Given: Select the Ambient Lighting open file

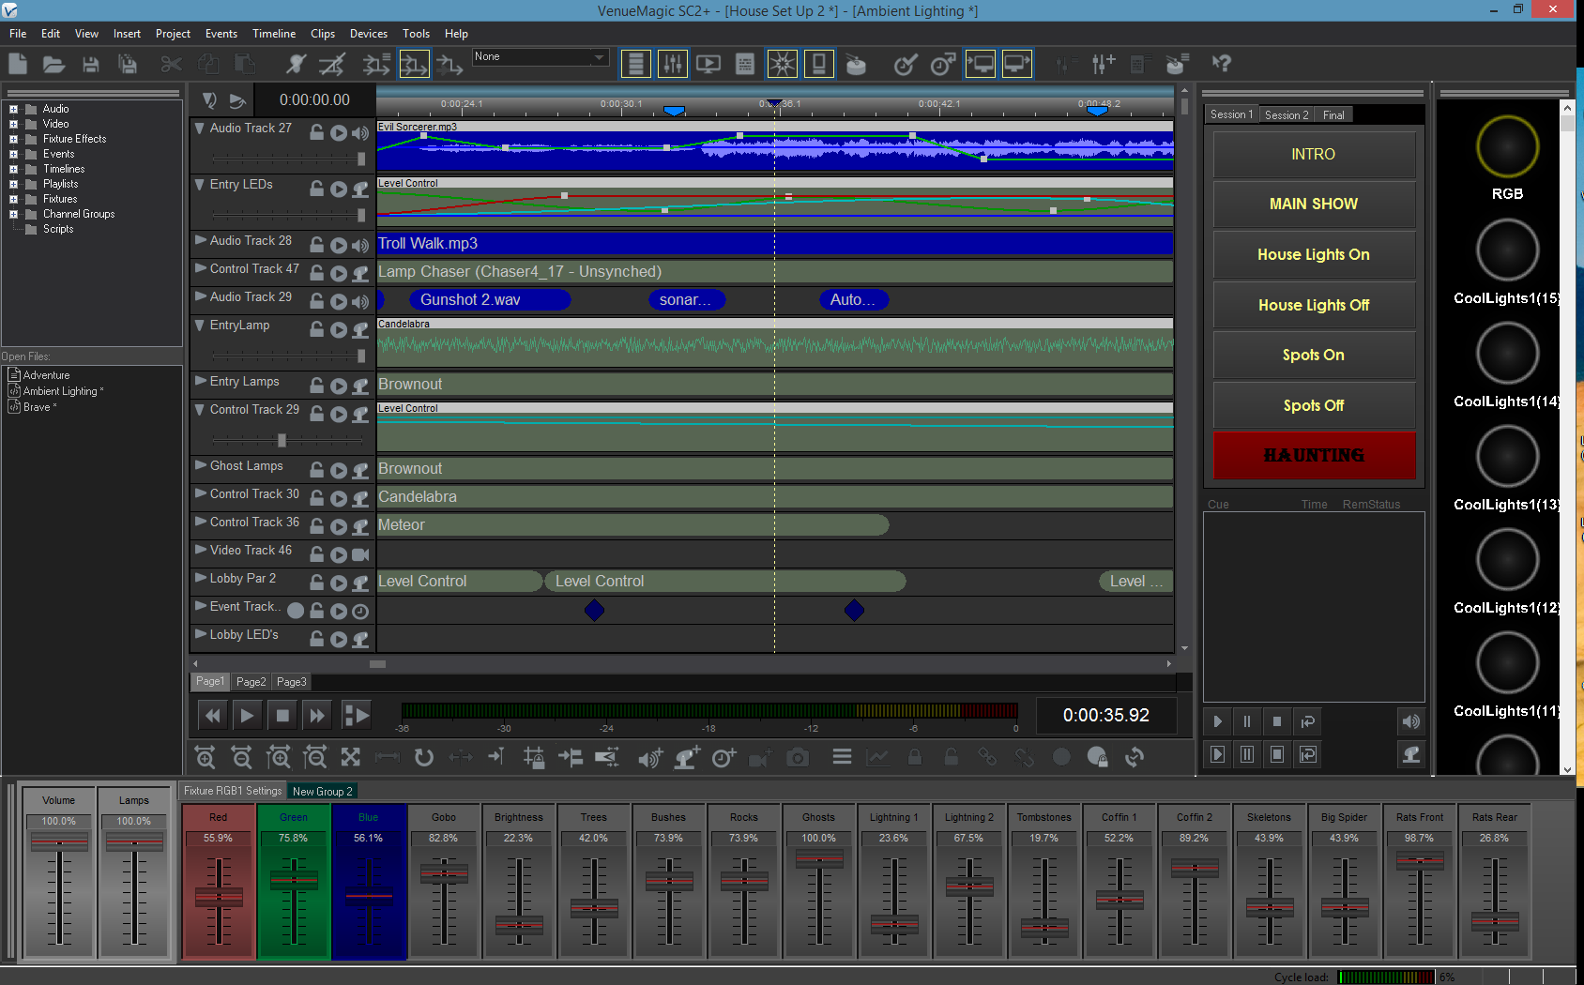Looking at the screenshot, I should (x=61, y=391).
